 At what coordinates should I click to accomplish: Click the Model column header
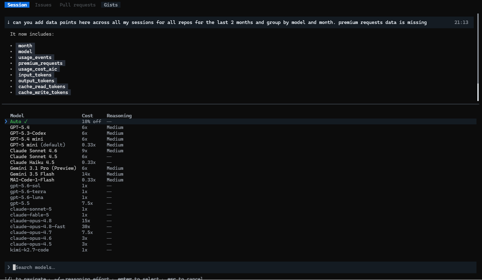pos(17,116)
